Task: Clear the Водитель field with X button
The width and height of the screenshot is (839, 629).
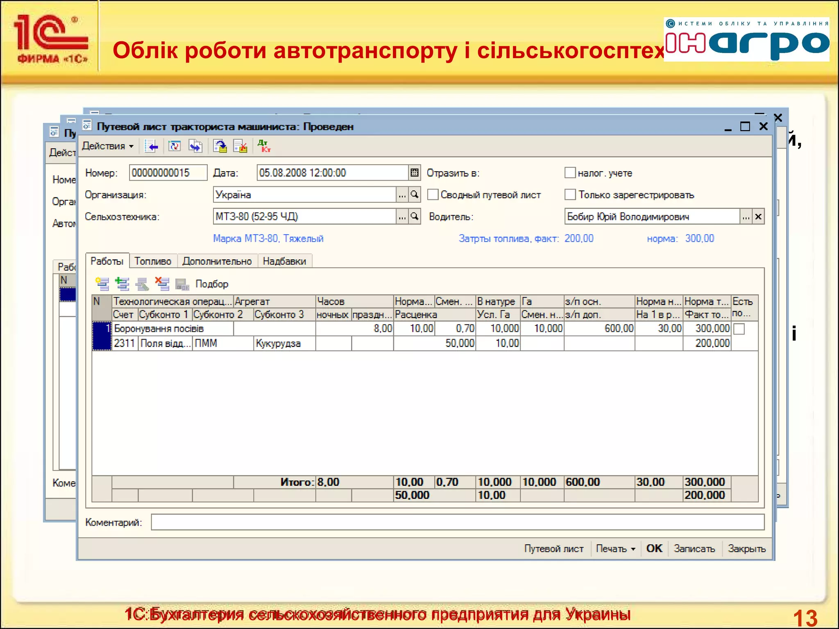Action: [x=758, y=217]
